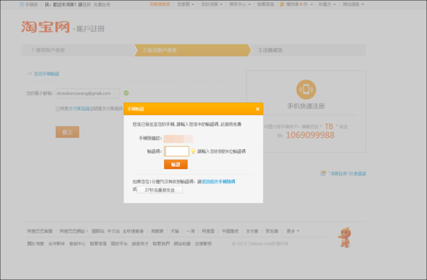Click the 27秒后重新发送 resend button
The image size is (427, 280).
point(160,190)
